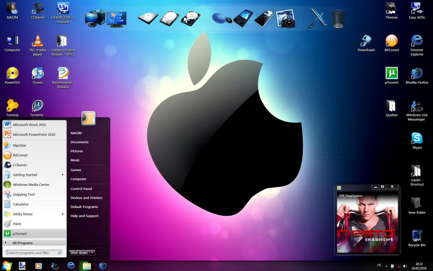Viewport: 433px width, 271px height.
Task: Open Default Programs in Start menu
Action: click(x=84, y=206)
